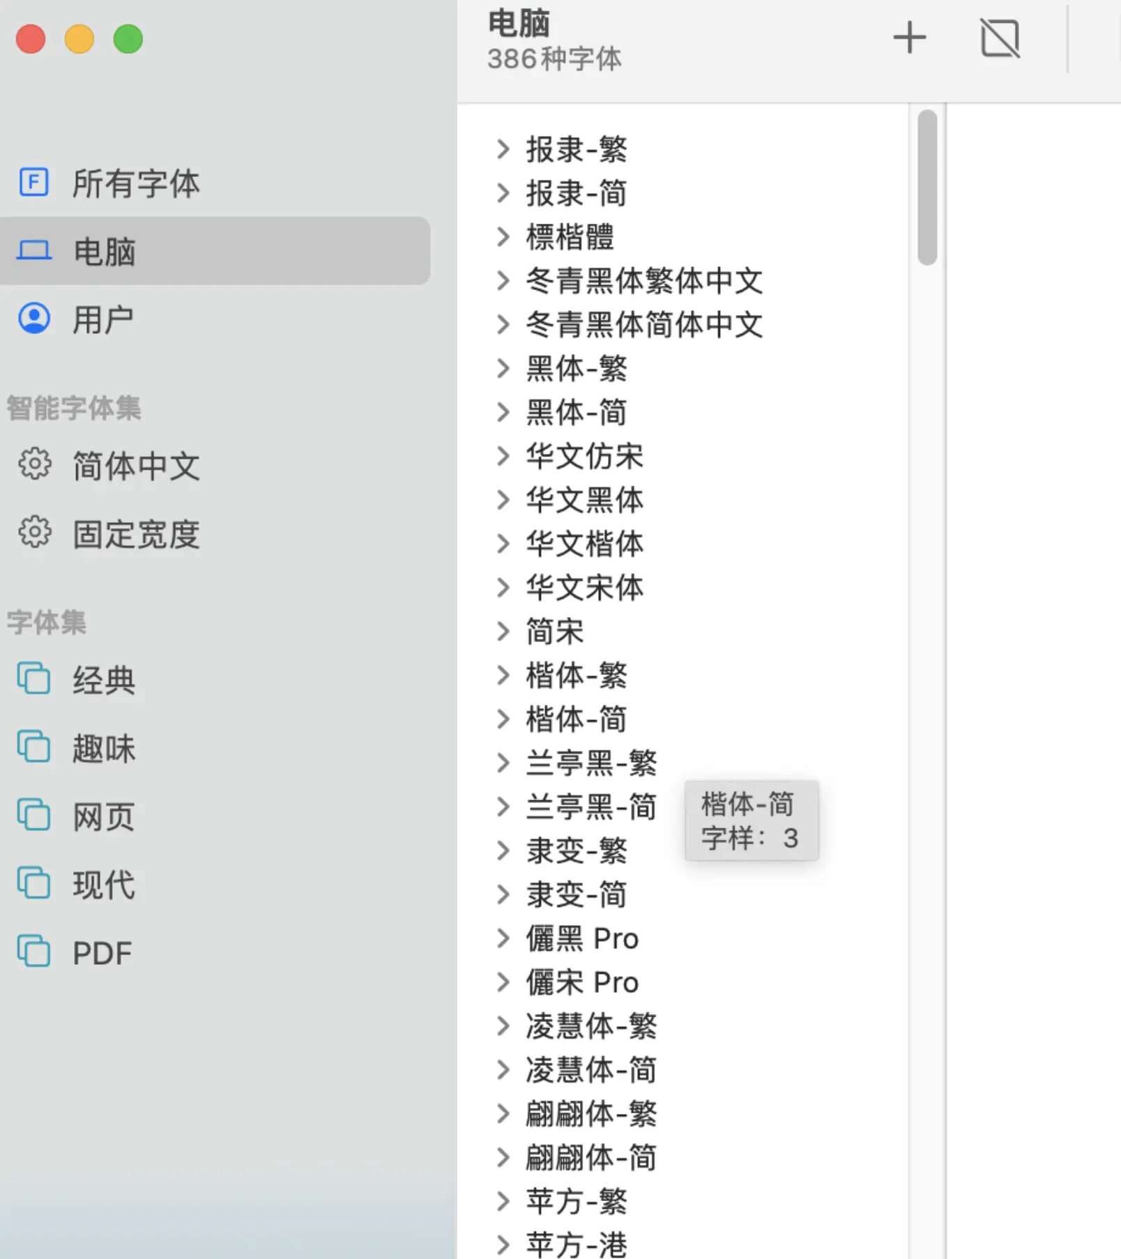Select the 兰亭黑-简 font entry

[x=590, y=807]
